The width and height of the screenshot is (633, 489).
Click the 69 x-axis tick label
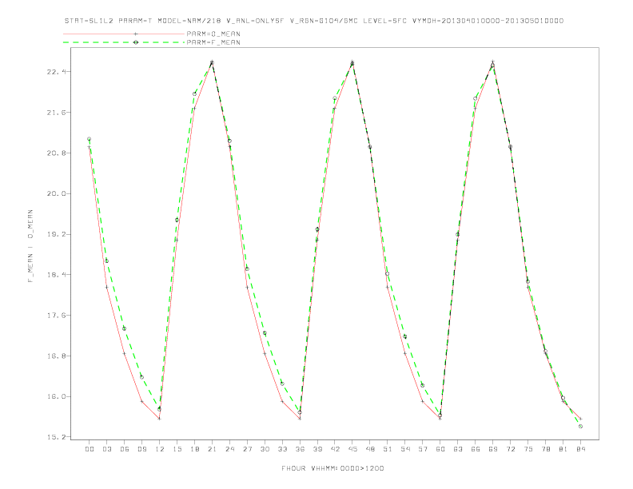pos(492,449)
